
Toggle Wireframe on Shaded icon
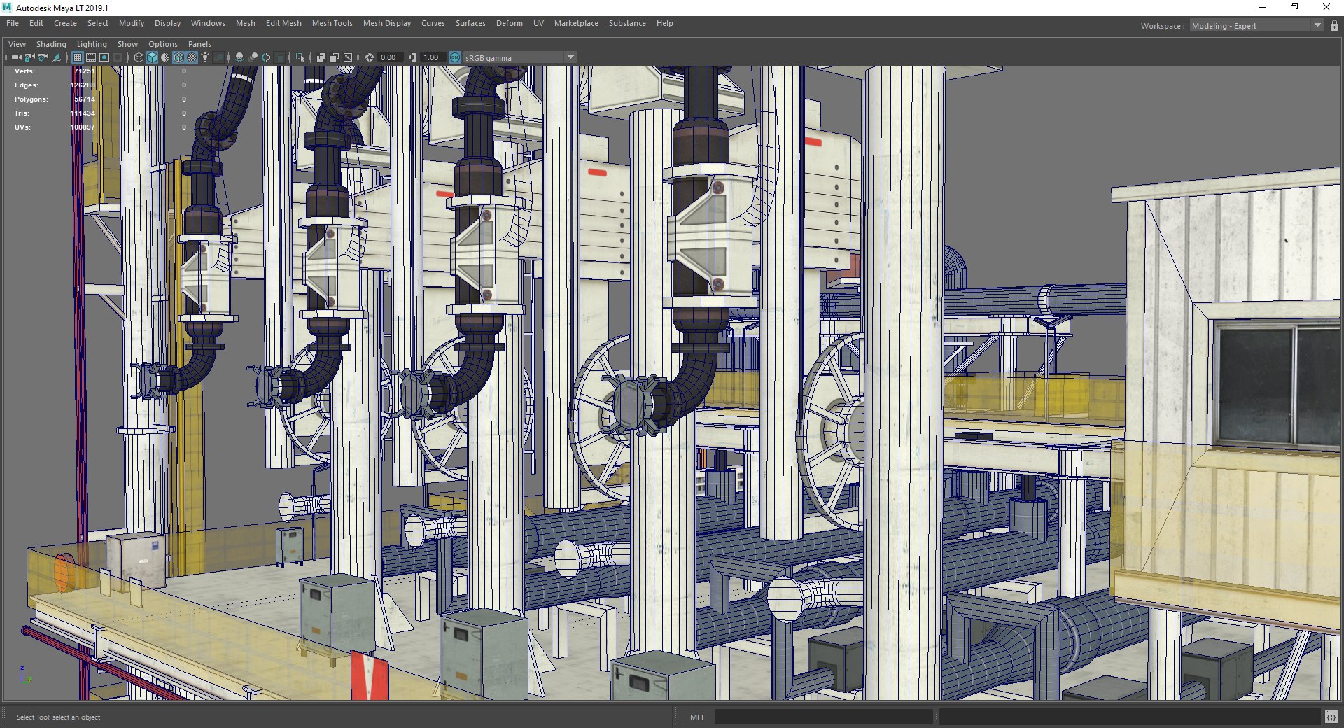pos(178,57)
